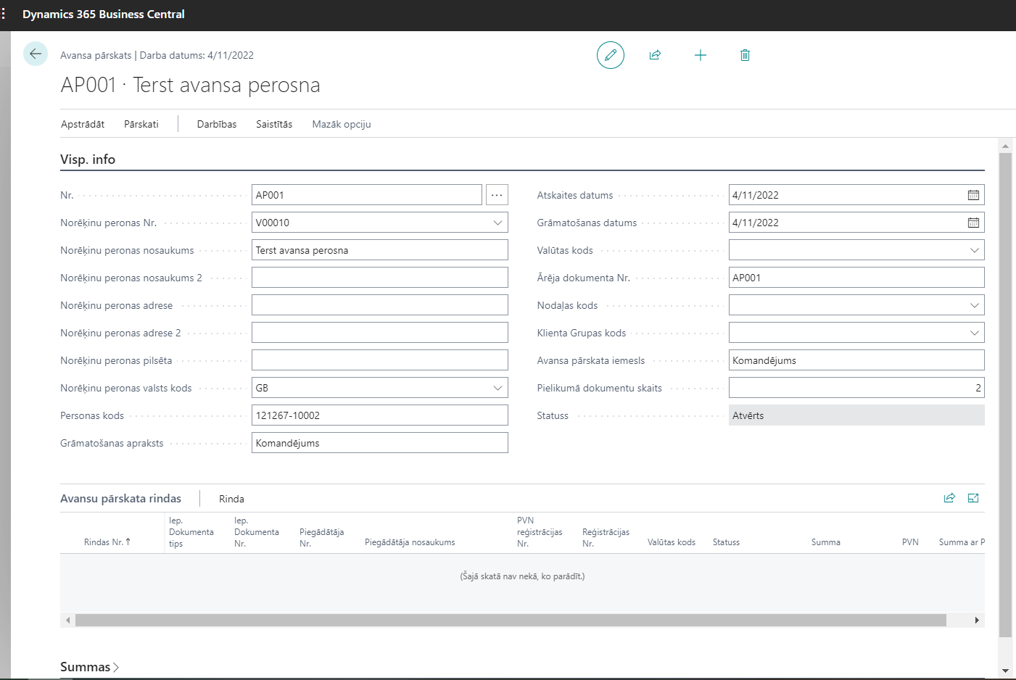Maximize the Avansu pārskata rindas section
The image size is (1016, 680).
tap(973, 498)
